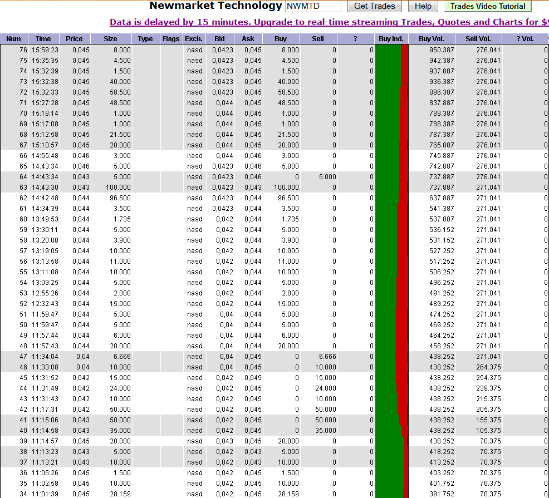Select time 11:15:06 in row 41

[x=45, y=420]
